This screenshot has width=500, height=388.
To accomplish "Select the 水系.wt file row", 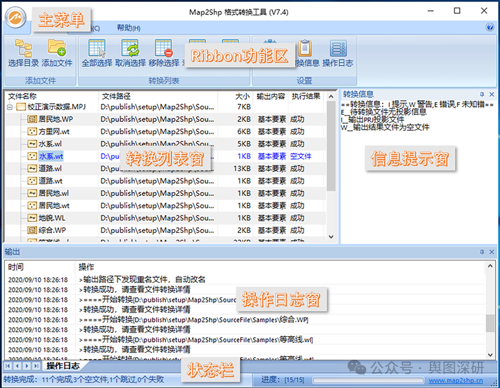I will [166, 156].
